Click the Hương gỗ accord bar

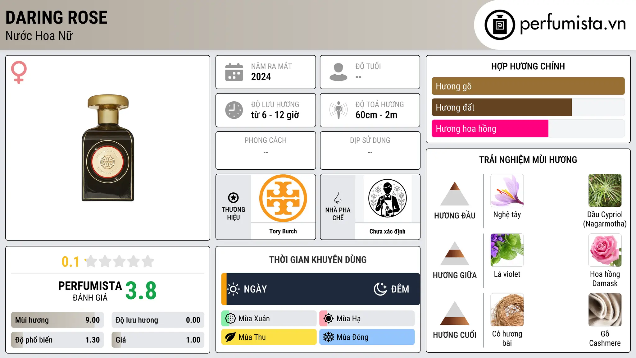pos(528,86)
